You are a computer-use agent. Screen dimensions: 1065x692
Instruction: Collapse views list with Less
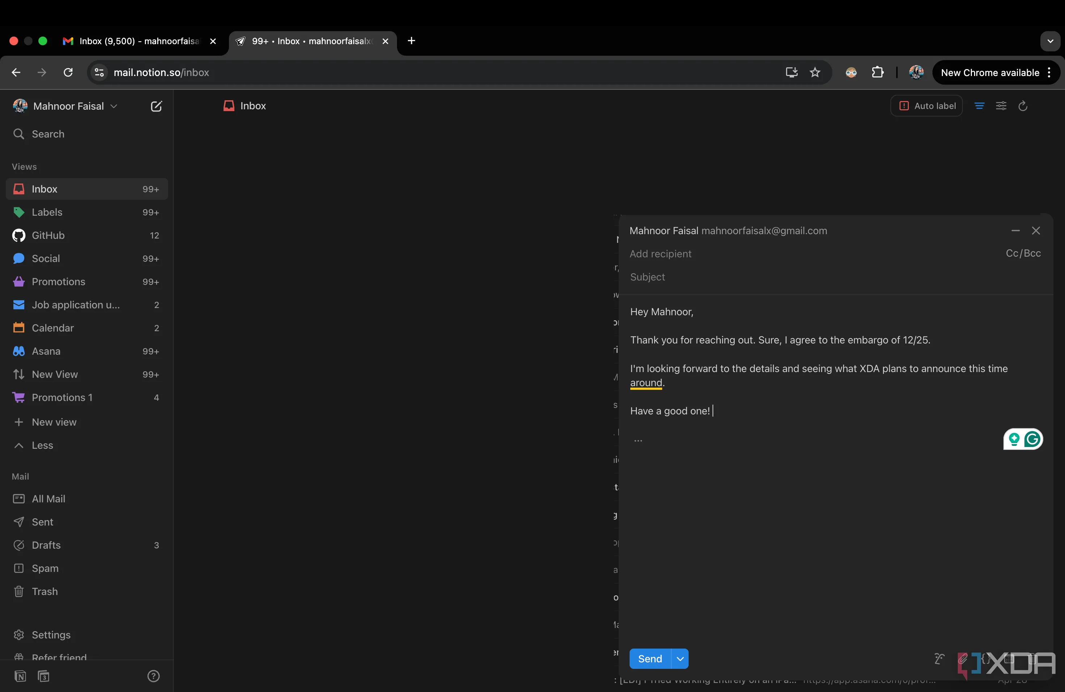(87, 446)
